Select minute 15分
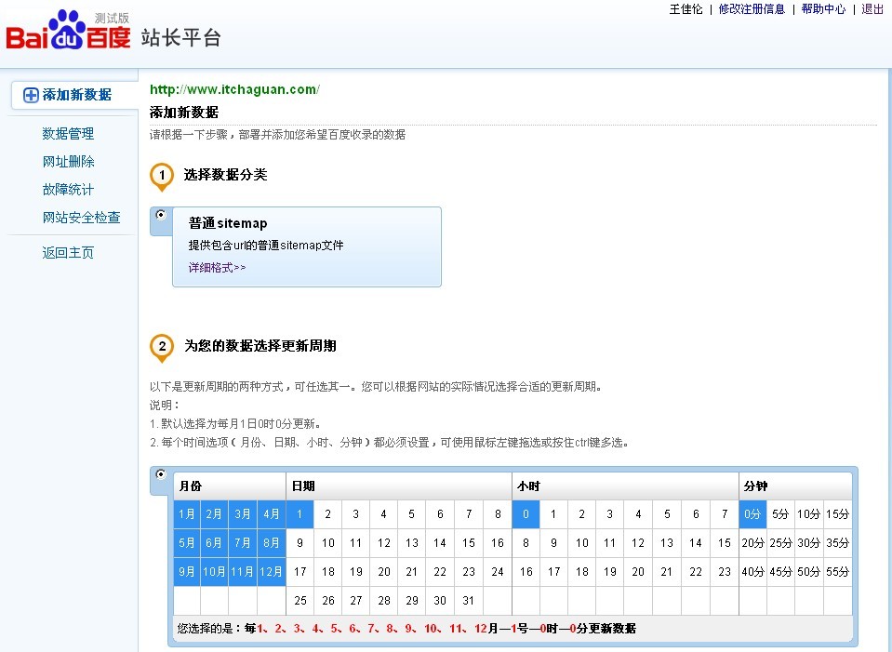The image size is (892, 652). click(x=837, y=514)
